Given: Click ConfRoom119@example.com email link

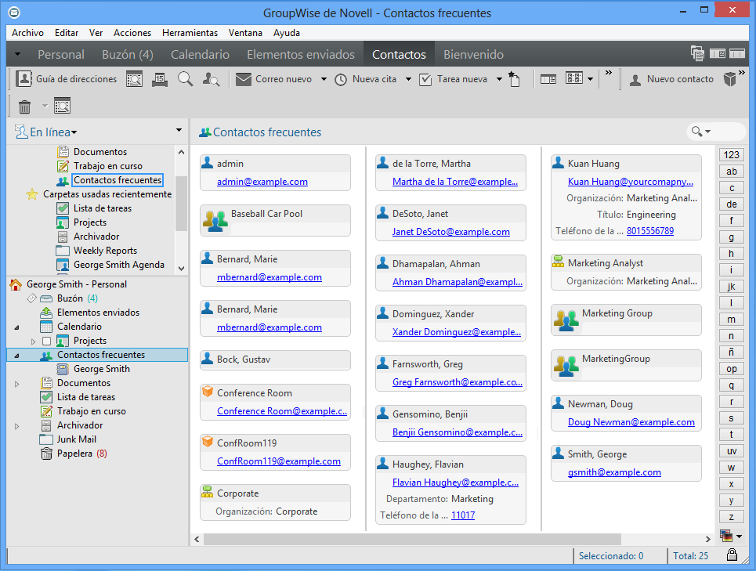Looking at the screenshot, I should (279, 461).
